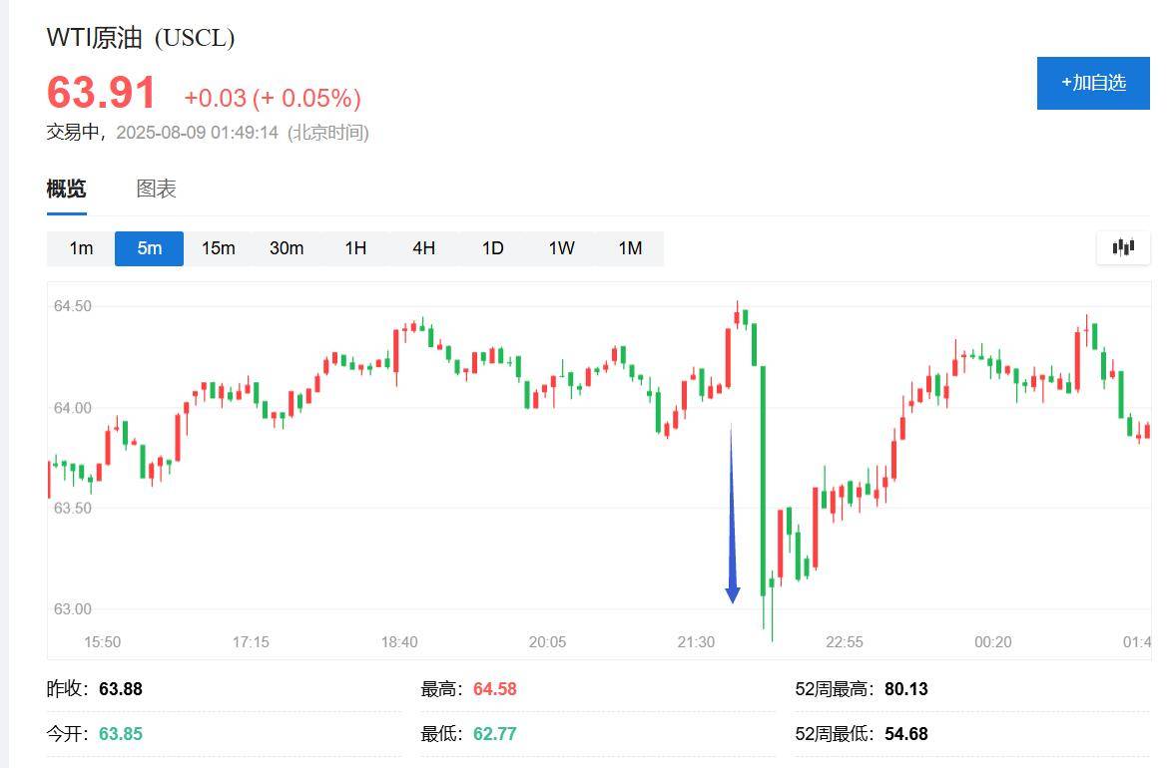Screen dimensions: 1173x768
Task: Show the daily 1D chart
Action: coord(492,248)
